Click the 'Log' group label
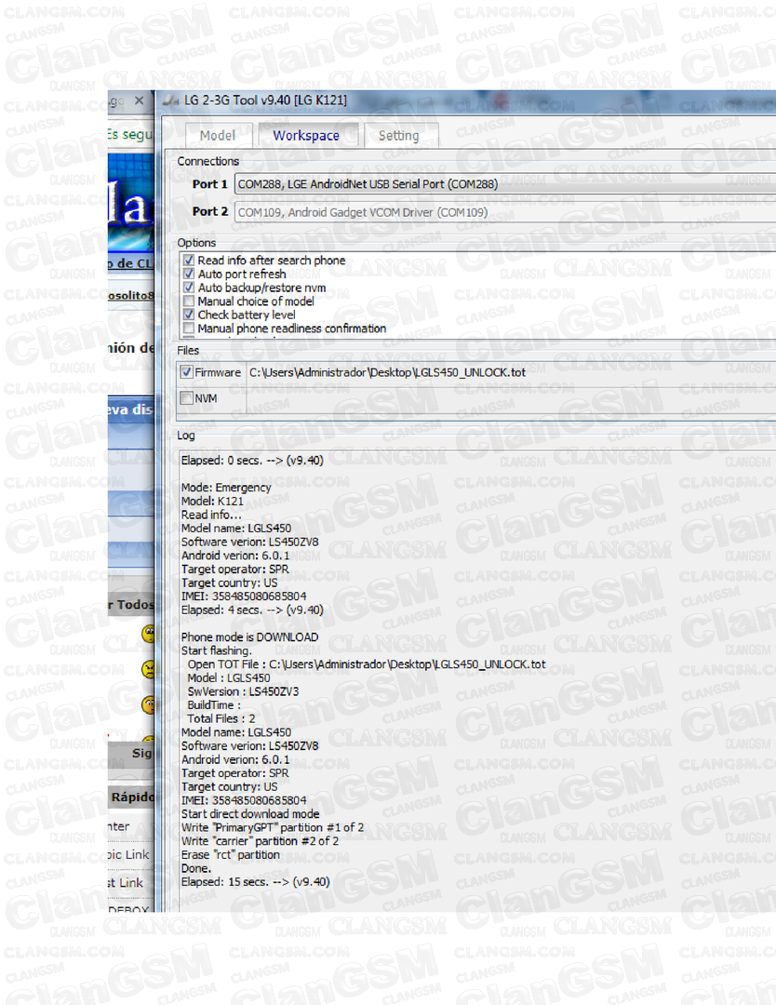 point(186,435)
